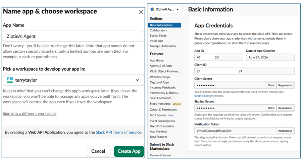Open Sign into a different workspace link
This screenshot has width=302, height=159.
tap(29, 113)
